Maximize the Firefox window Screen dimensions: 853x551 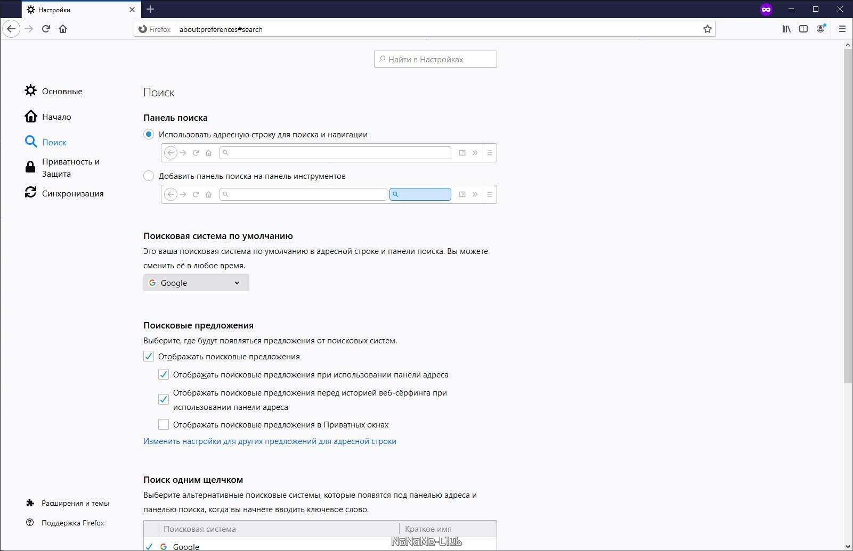click(x=815, y=9)
